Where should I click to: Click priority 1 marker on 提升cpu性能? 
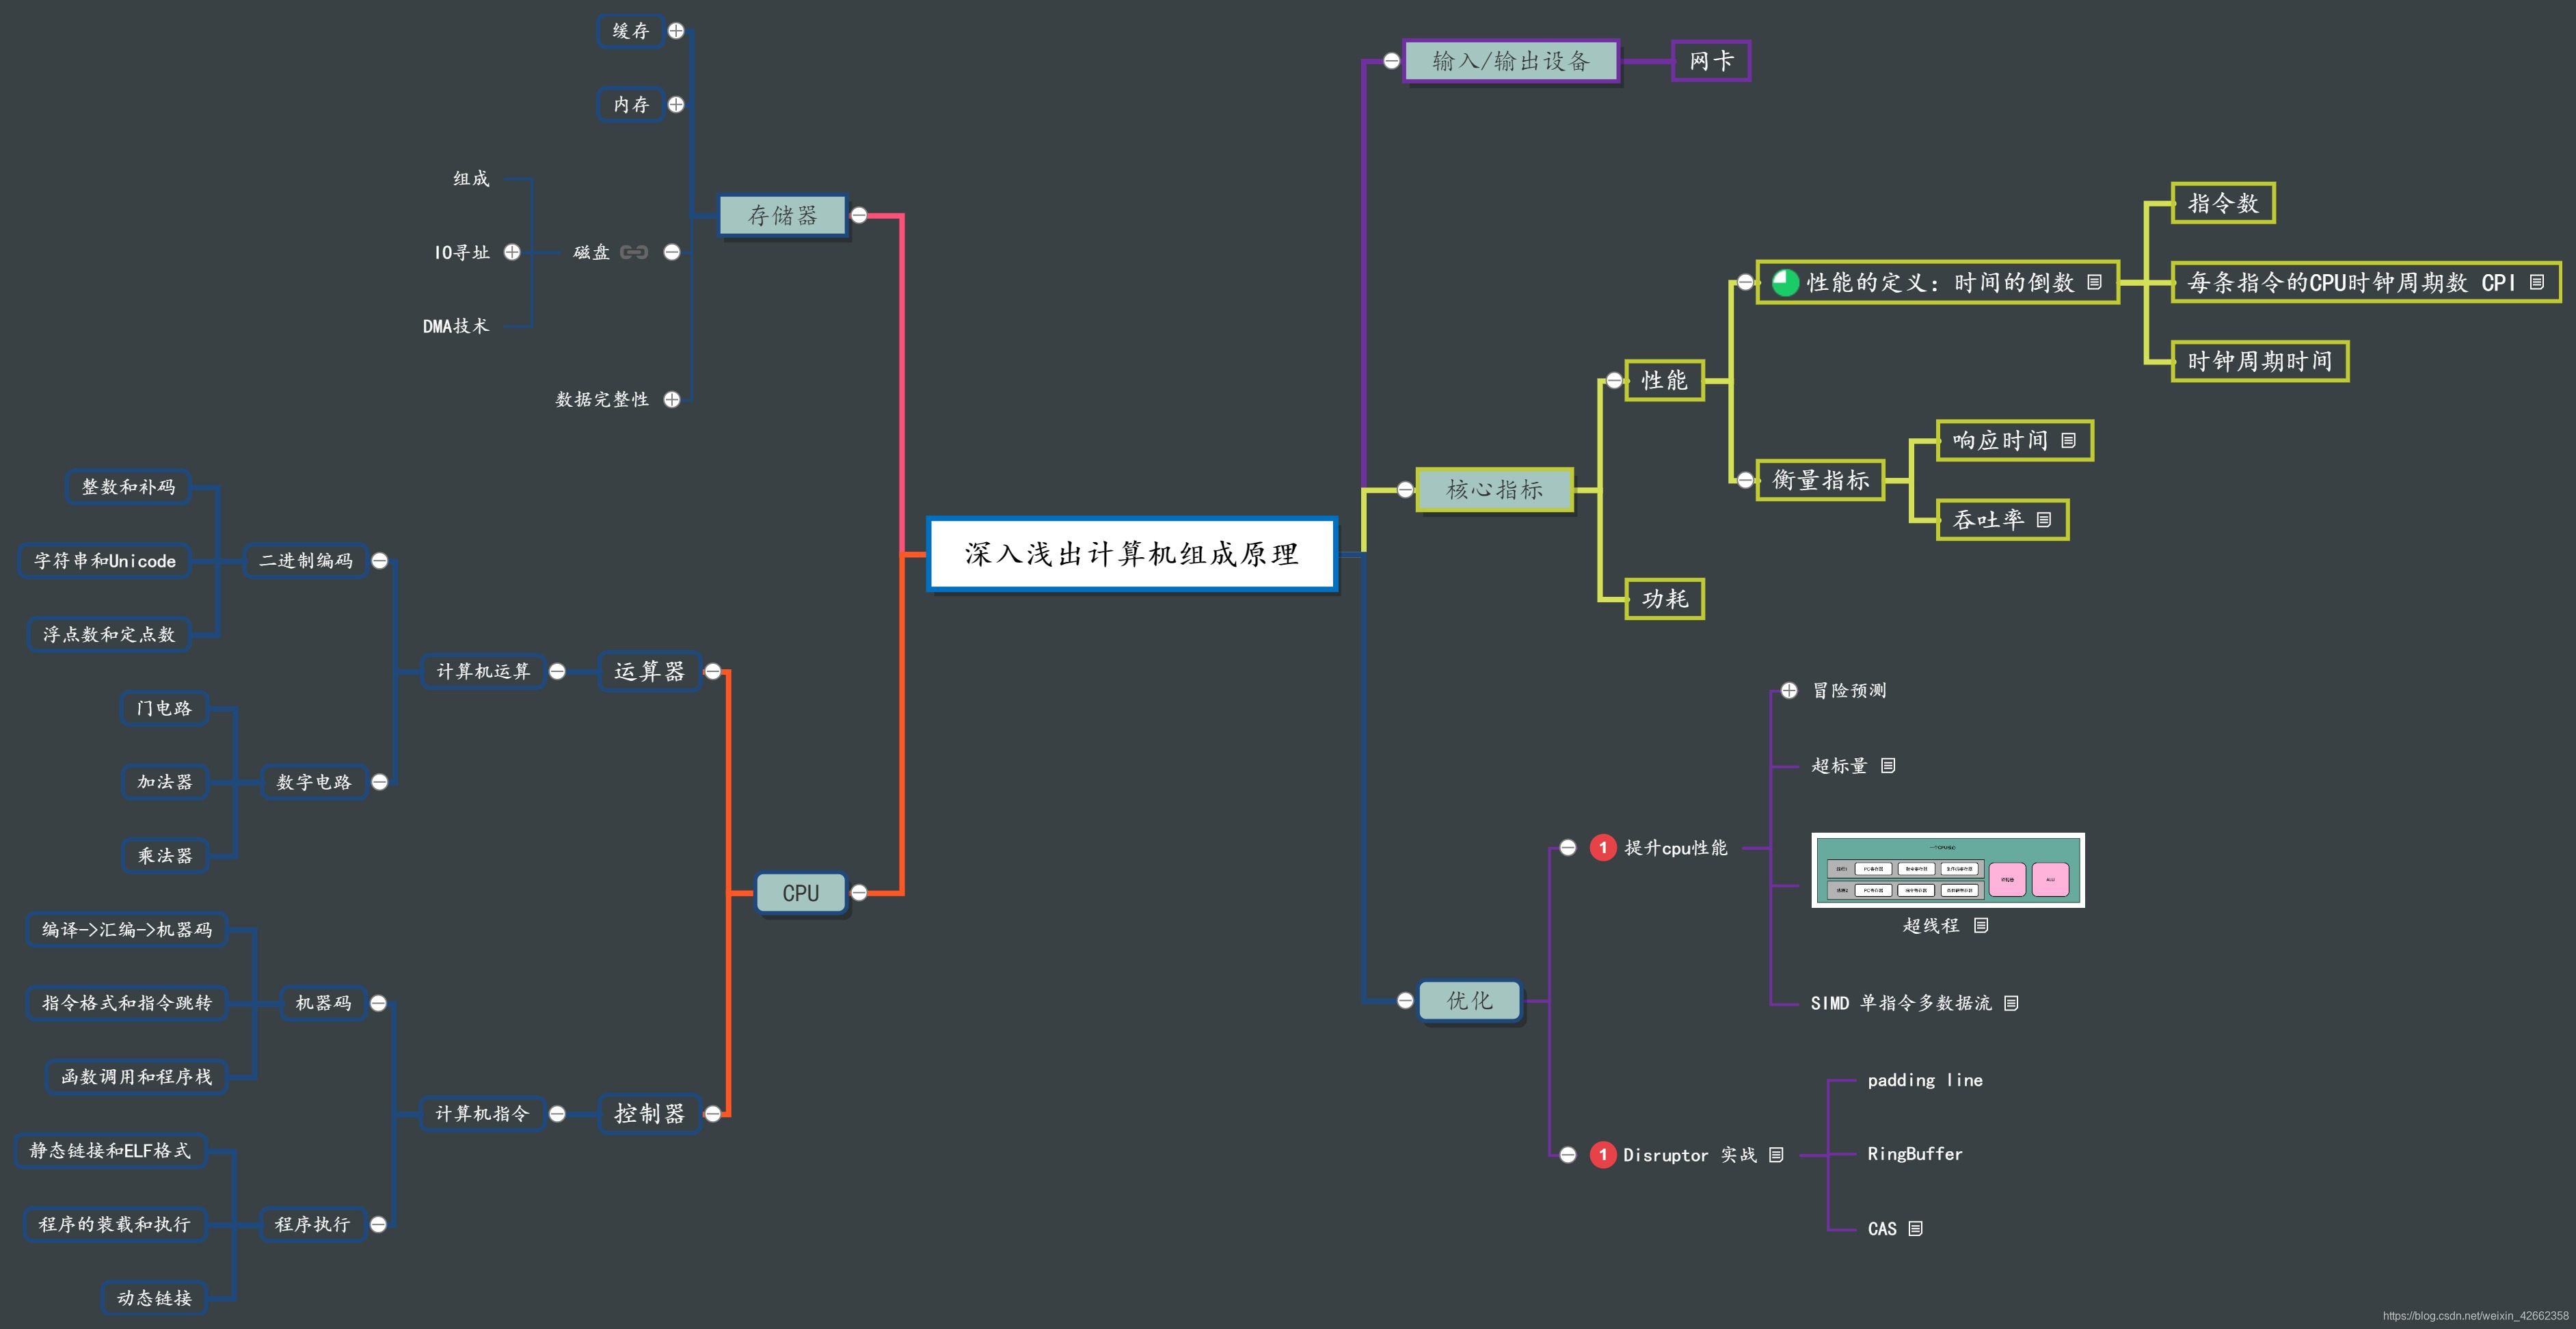coord(1603,848)
